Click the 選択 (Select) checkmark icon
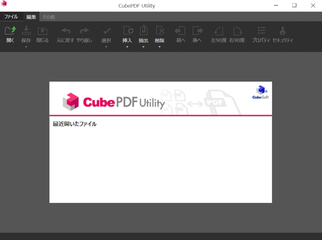 [106, 31]
